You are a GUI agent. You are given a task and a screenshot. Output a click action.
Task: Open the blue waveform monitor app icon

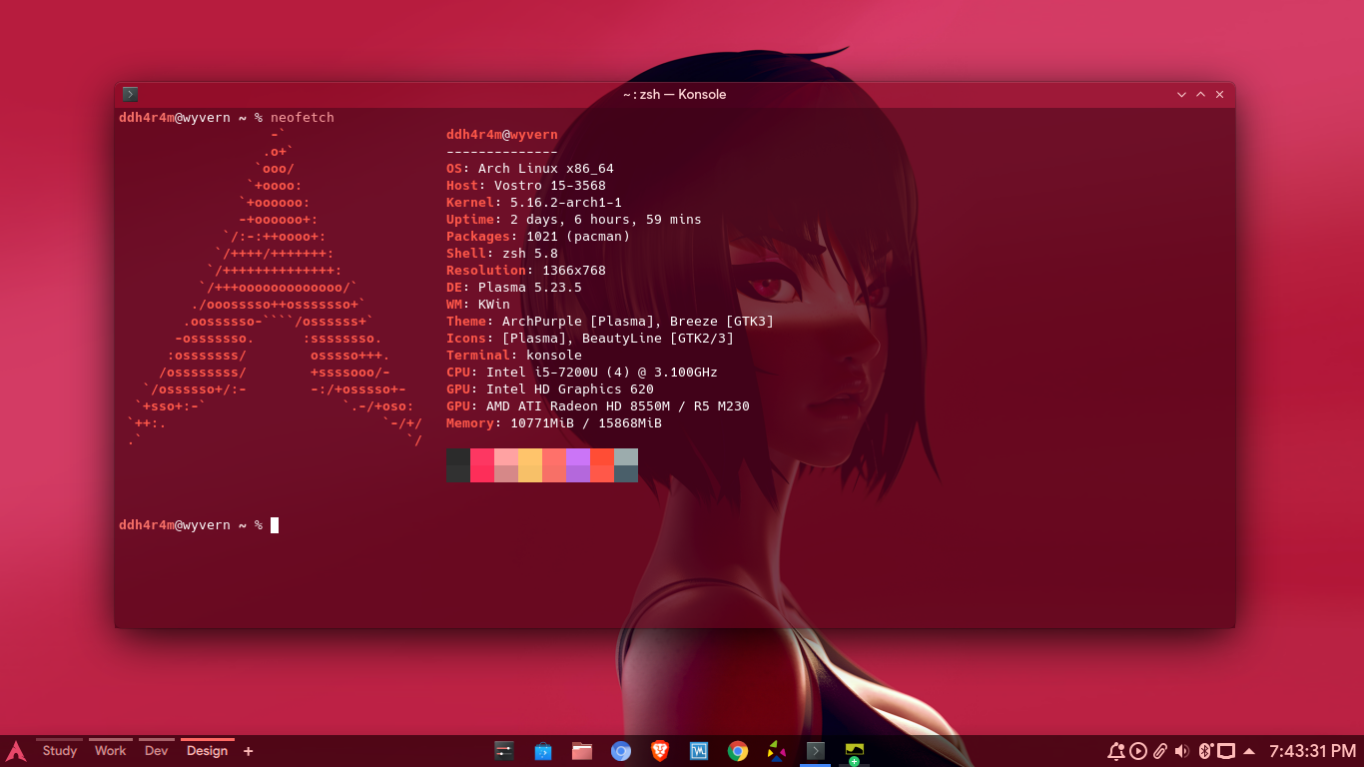point(699,751)
